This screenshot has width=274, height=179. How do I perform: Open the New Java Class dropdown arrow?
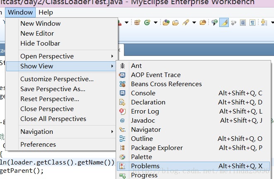pos(155,22)
